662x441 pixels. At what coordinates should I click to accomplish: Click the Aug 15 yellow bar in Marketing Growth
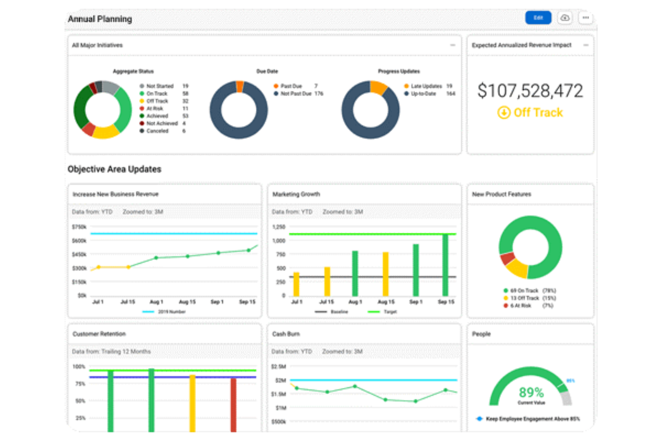[386, 274]
